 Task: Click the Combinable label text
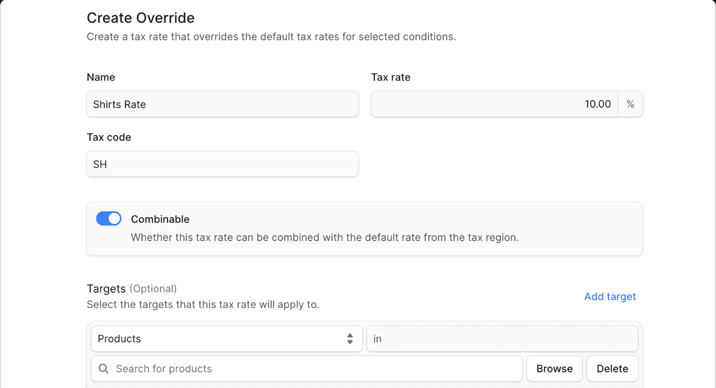point(160,219)
